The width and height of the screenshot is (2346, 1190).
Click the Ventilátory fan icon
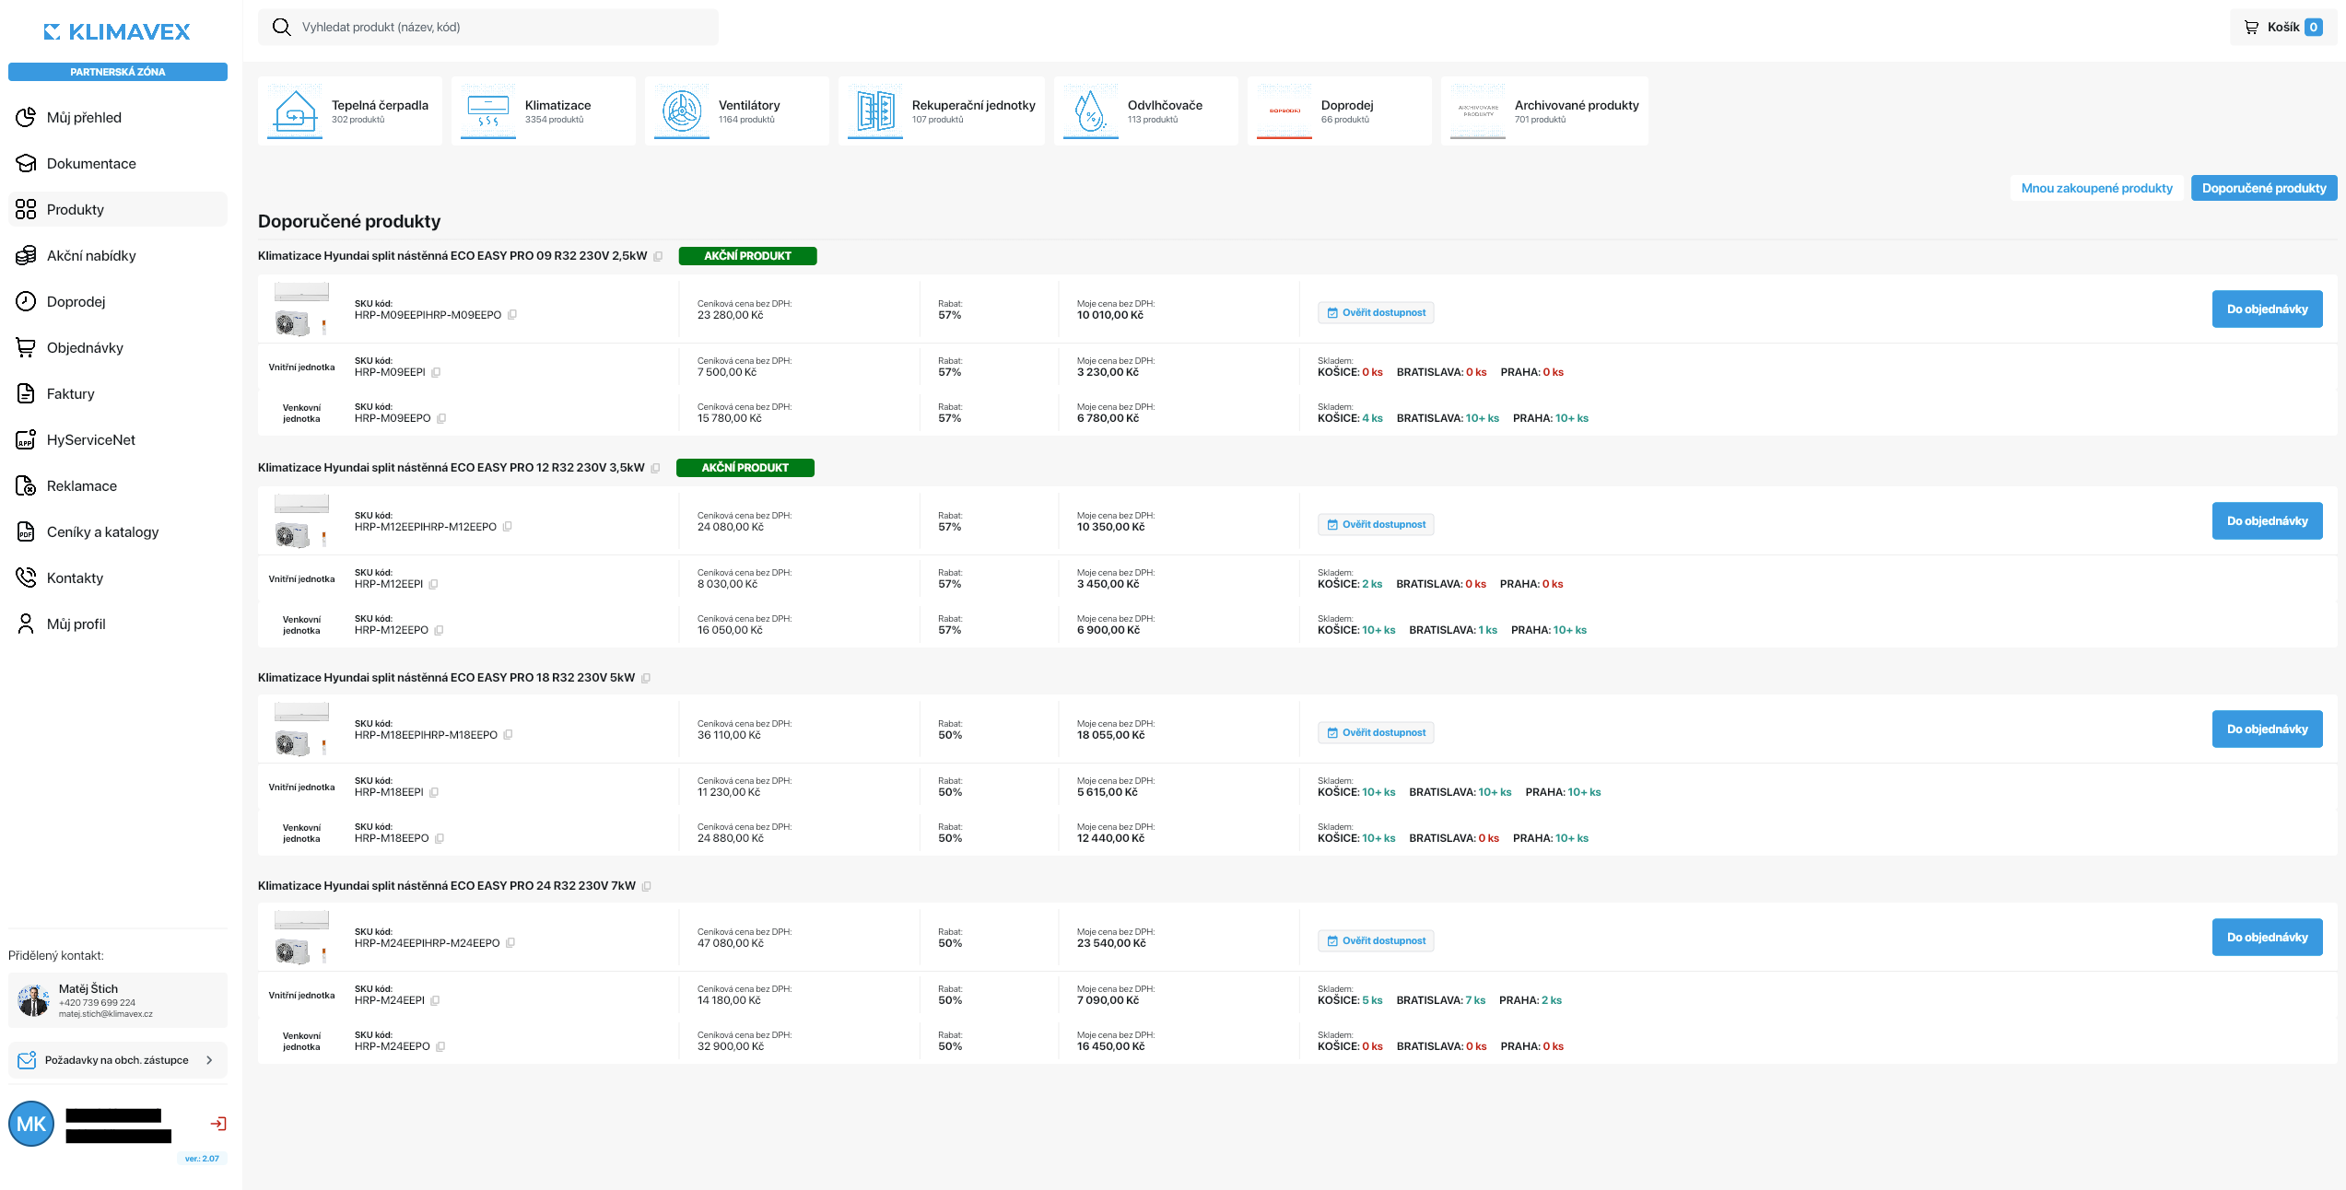tap(682, 111)
